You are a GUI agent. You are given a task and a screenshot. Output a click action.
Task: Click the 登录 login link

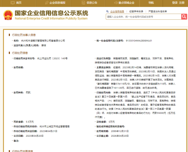click(x=175, y=3)
